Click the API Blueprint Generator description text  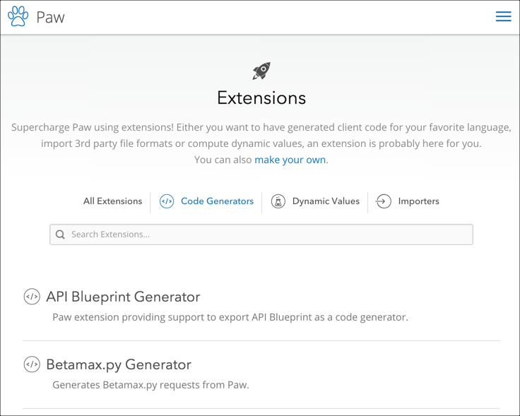(230, 317)
